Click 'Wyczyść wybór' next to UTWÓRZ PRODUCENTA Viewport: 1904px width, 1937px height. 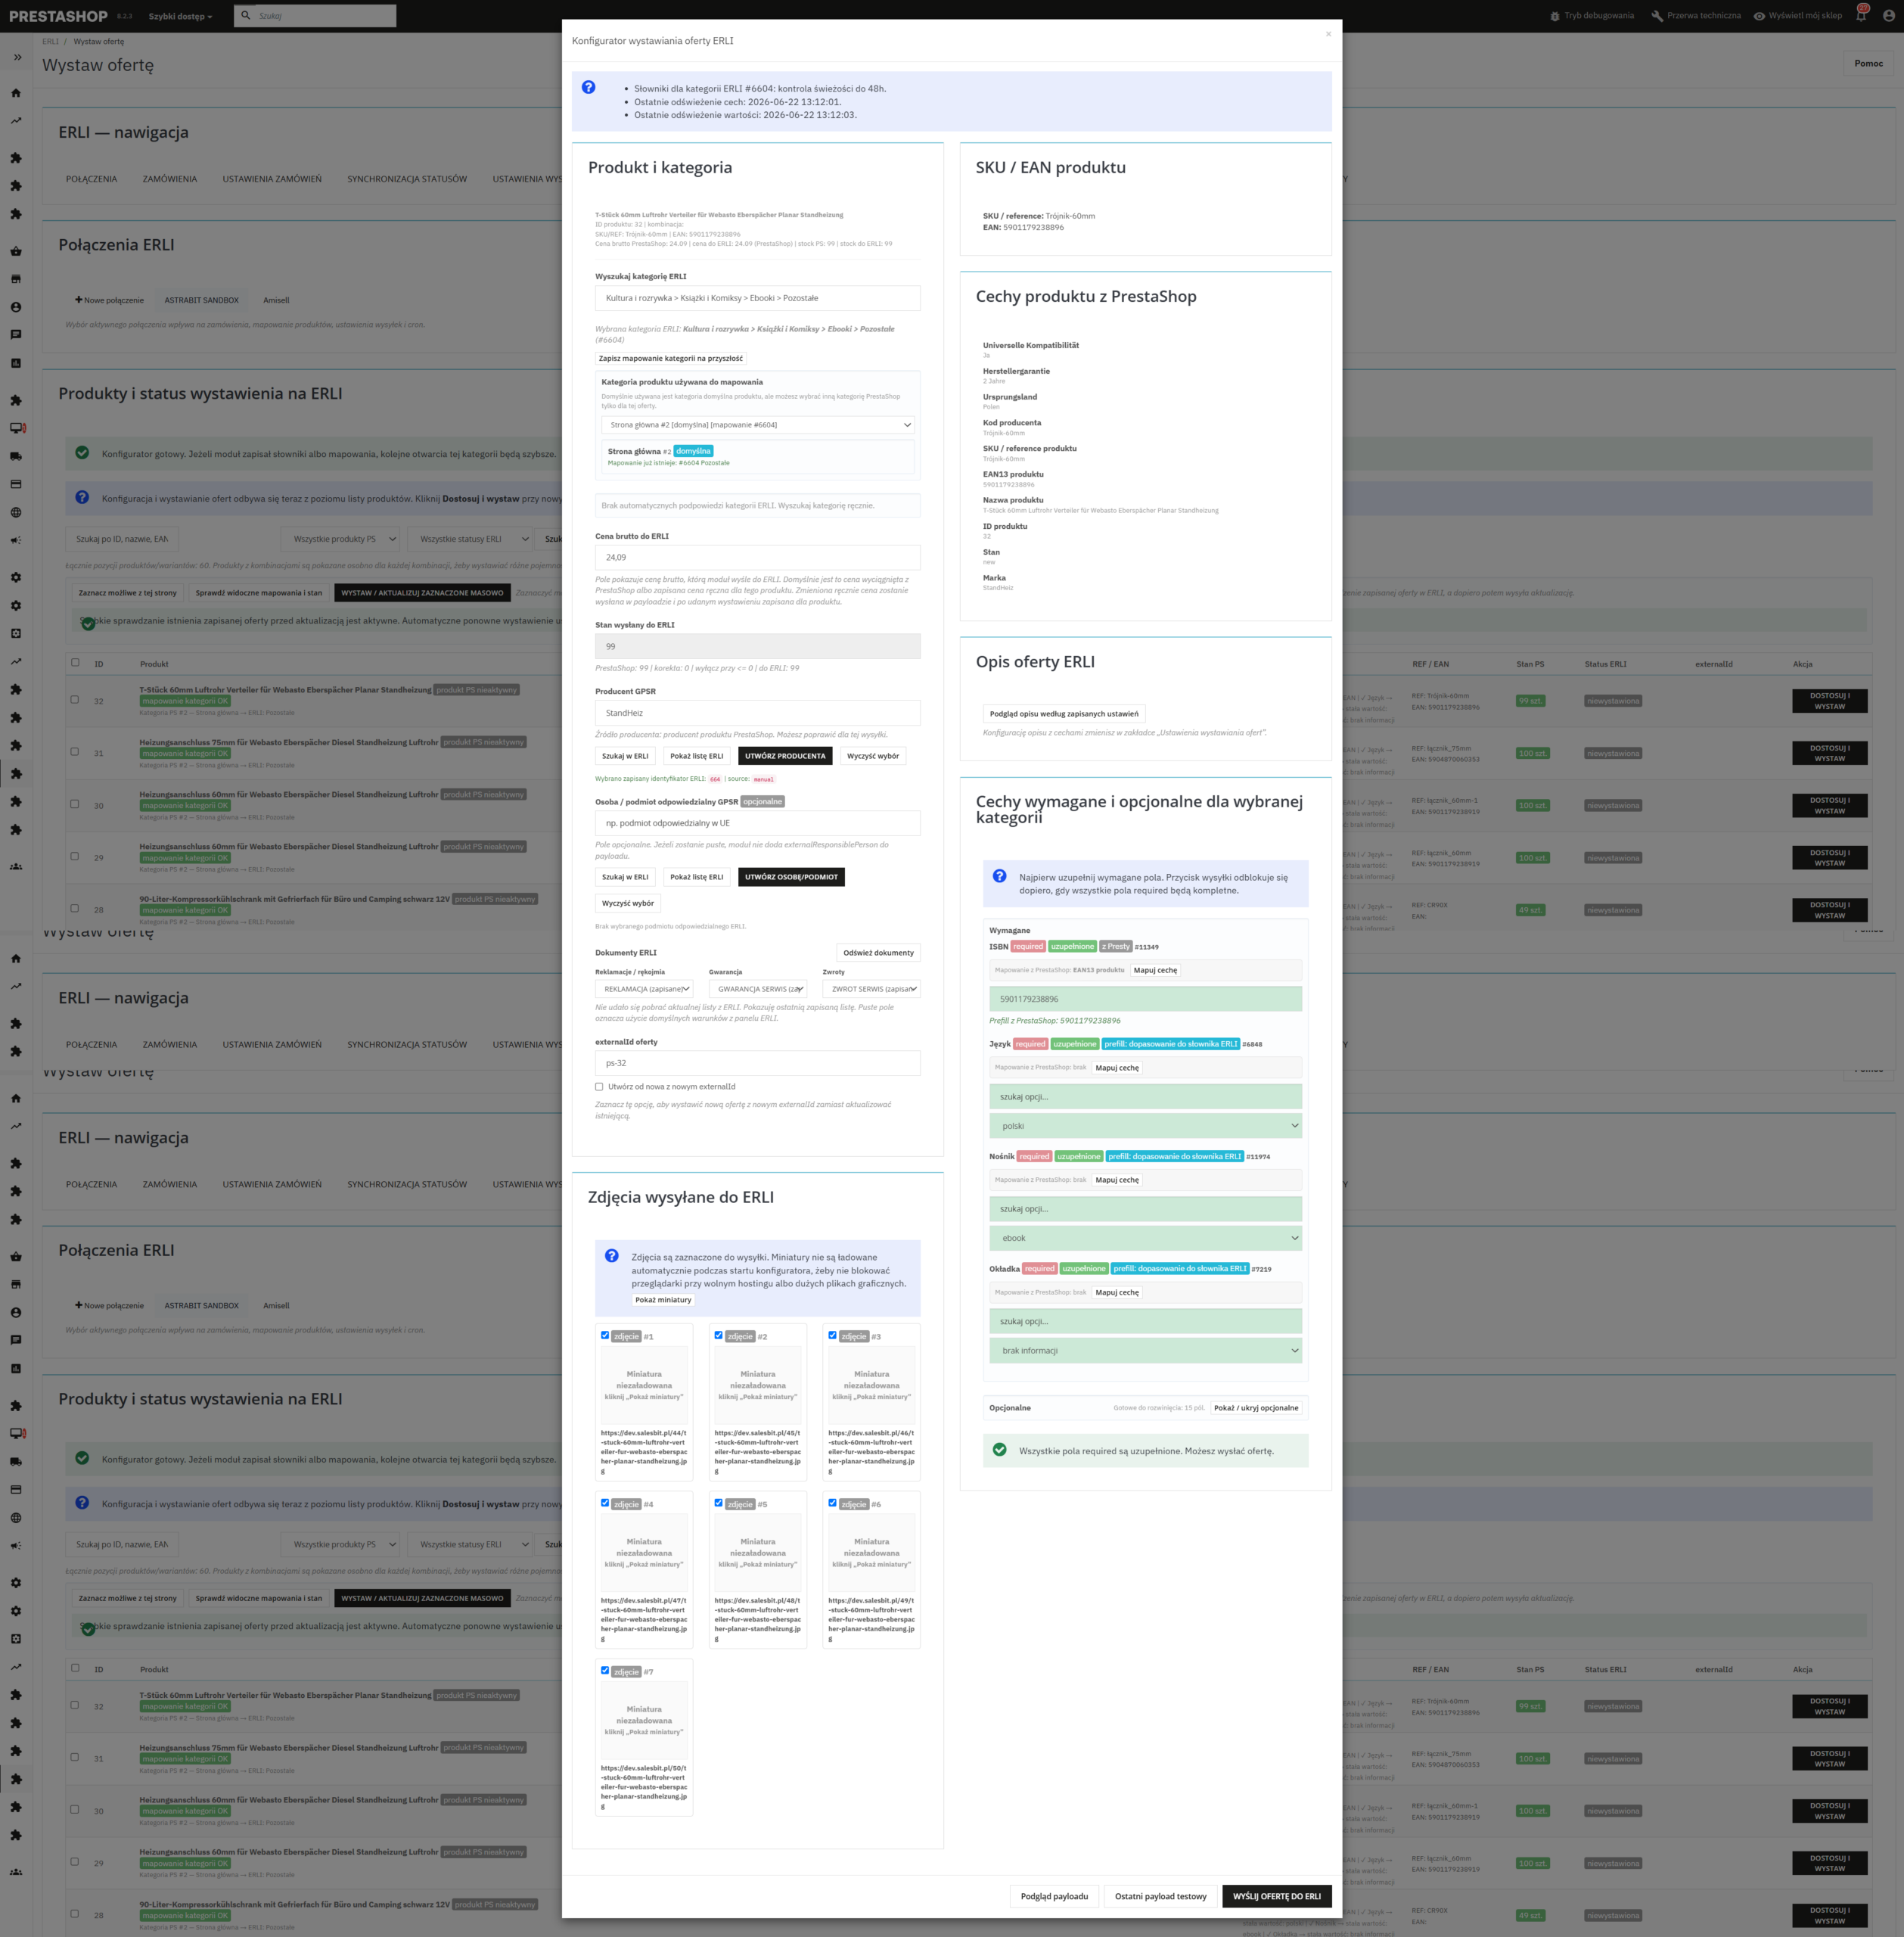pyautogui.click(x=873, y=756)
